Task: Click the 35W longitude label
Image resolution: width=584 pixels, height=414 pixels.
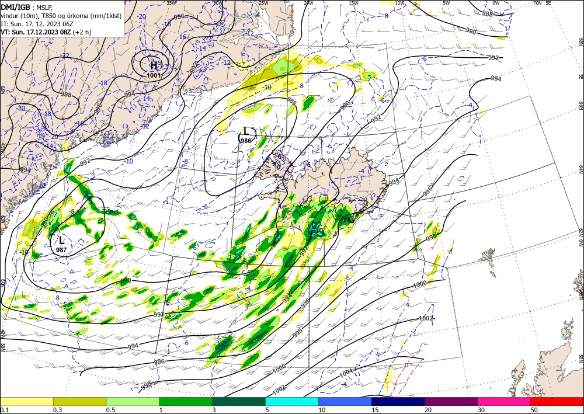Action: (171, 3)
